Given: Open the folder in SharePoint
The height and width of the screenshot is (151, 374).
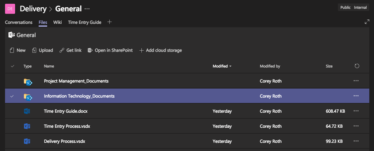Looking at the screenshot, I should [110, 50].
